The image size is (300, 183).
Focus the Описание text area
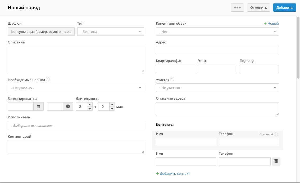point(76,59)
